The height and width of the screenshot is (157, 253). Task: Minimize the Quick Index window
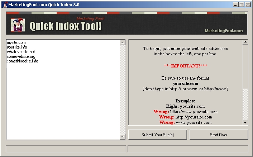(235, 5)
